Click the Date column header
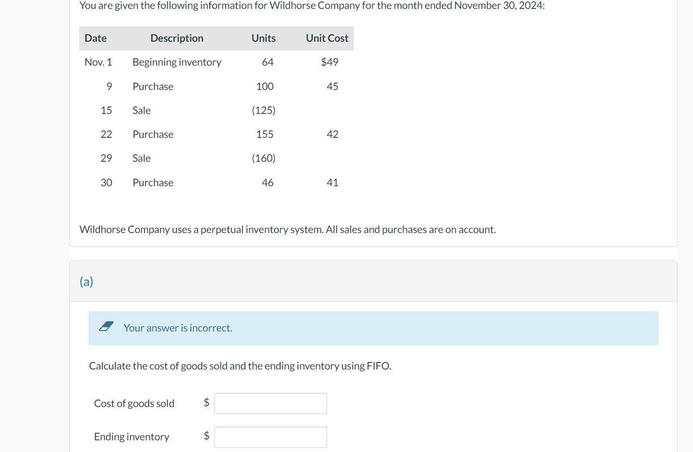 pyautogui.click(x=96, y=38)
